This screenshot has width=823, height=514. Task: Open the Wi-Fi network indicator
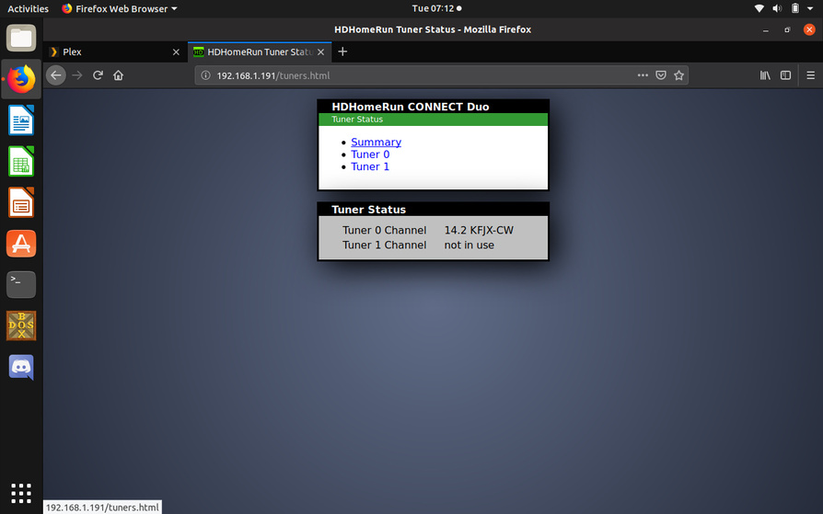[x=759, y=8]
